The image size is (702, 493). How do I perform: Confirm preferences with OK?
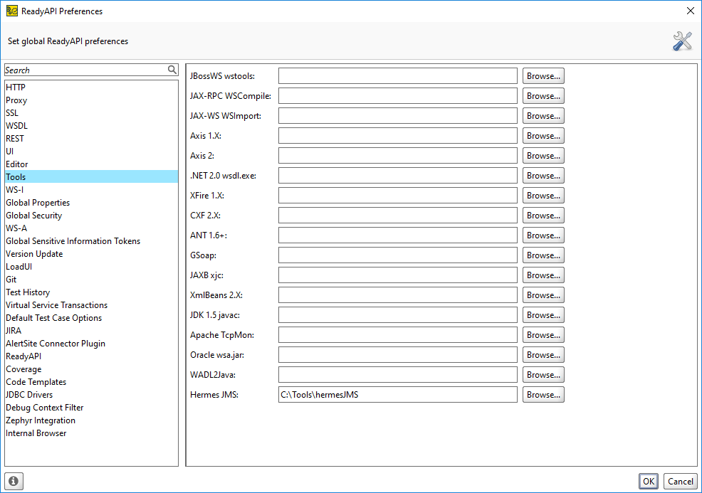tap(649, 481)
